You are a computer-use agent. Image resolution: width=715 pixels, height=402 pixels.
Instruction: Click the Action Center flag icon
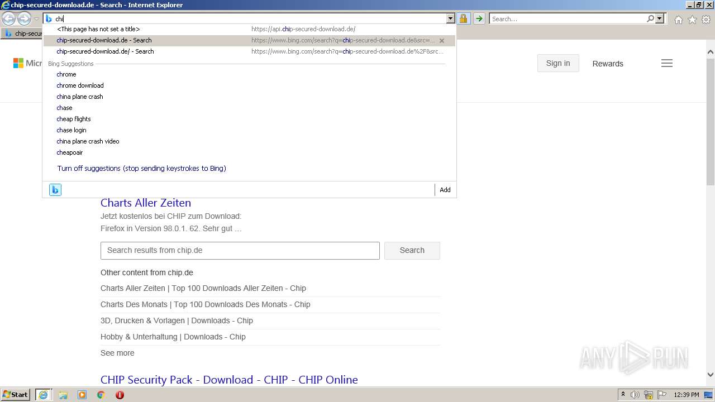coord(662,395)
